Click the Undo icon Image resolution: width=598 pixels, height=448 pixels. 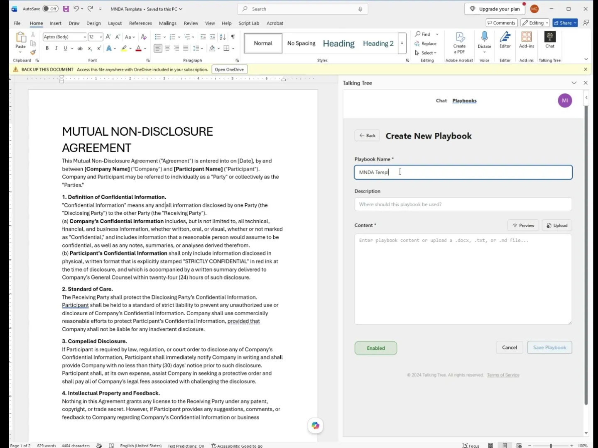point(76,9)
